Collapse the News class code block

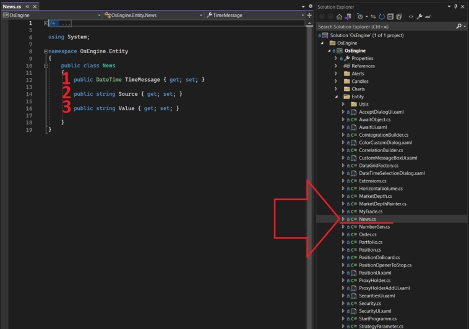[x=46, y=66]
